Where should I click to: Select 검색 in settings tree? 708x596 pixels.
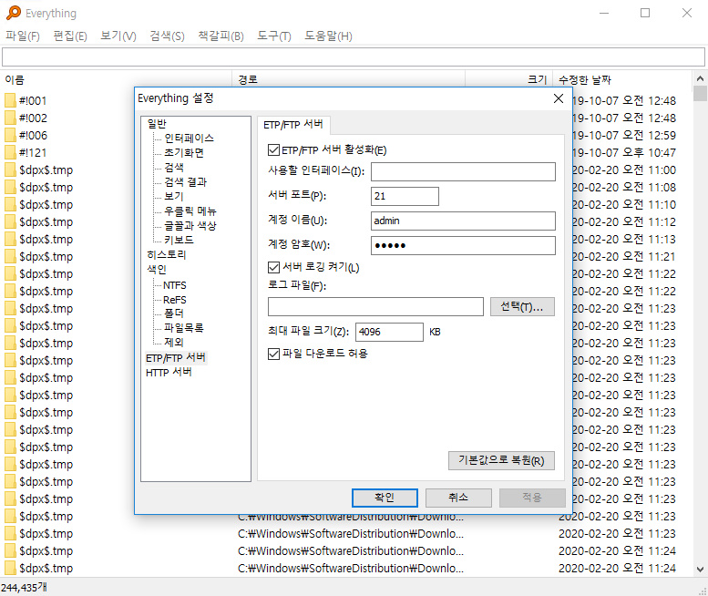pyautogui.click(x=174, y=168)
